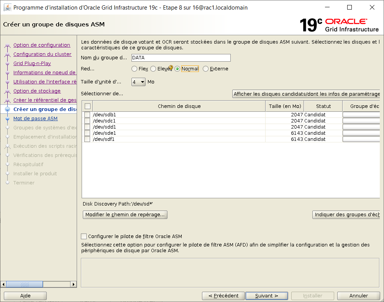Open Aide help button

[25, 296]
